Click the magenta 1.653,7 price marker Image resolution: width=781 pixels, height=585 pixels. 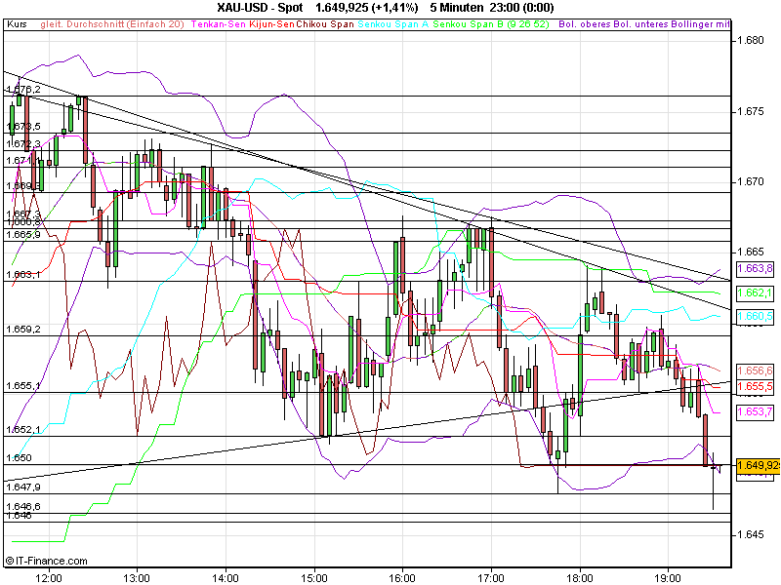(x=754, y=409)
